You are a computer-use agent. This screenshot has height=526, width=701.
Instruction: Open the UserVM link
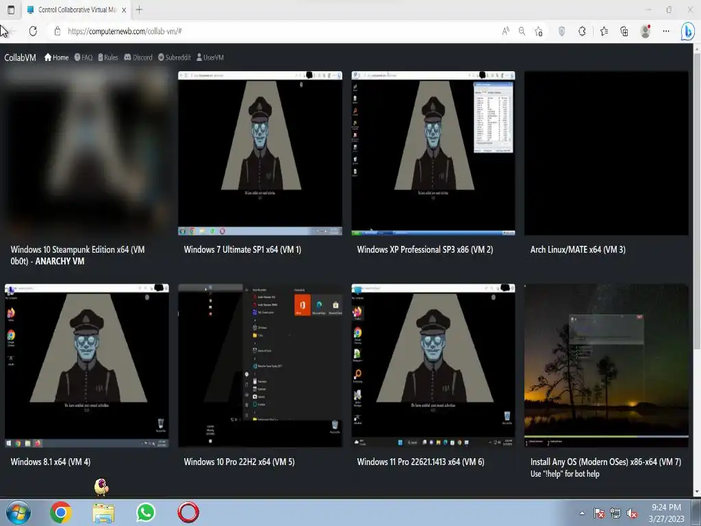coord(210,58)
